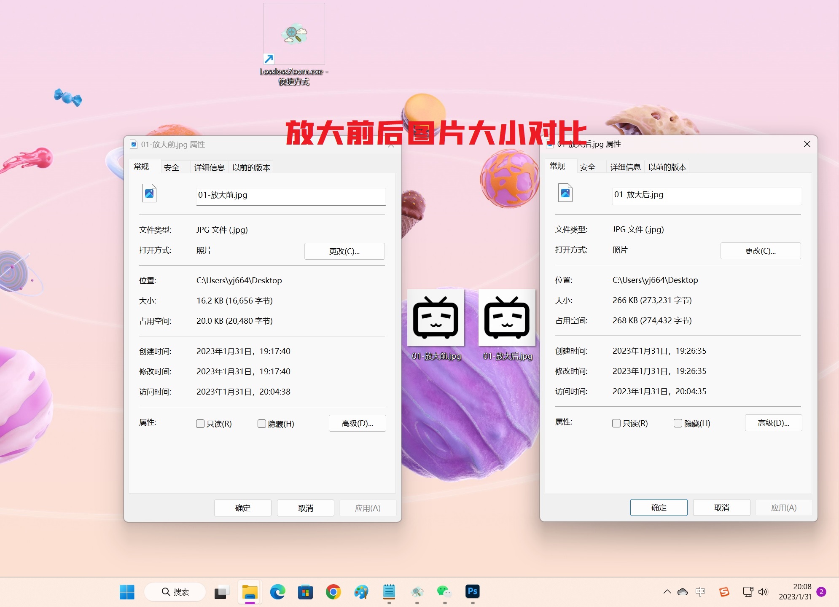This screenshot has width=839, height=607.
Task: Open the Paint app from the taskbar
Action: [x=361, y=592]
